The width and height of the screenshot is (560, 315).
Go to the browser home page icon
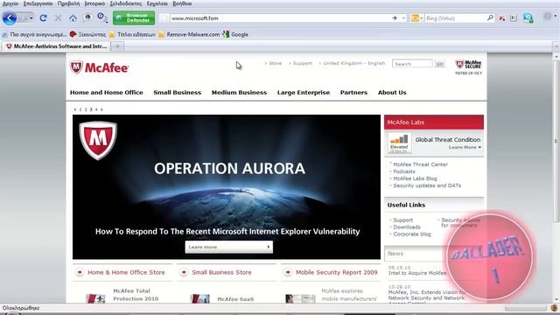coord(73,17)
